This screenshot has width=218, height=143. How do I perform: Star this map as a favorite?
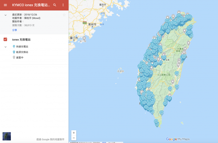[x=64, y=15]
